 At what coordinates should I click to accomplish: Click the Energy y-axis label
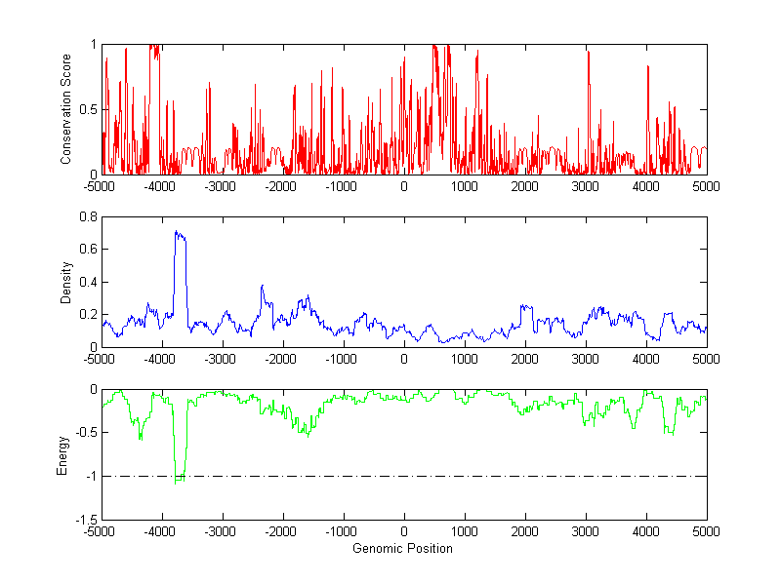pyautogui.click(x=63, y=455)
